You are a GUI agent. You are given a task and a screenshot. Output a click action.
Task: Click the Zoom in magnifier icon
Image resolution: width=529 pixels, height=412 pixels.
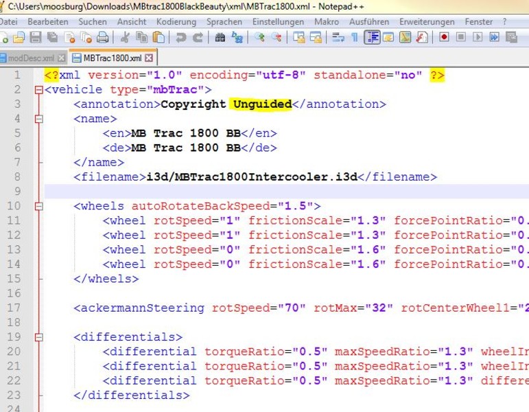pyautogui.click(x=260, y=37)
